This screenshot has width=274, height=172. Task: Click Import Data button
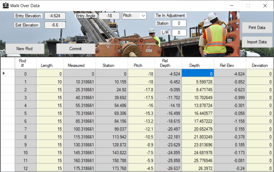point(257,42)
